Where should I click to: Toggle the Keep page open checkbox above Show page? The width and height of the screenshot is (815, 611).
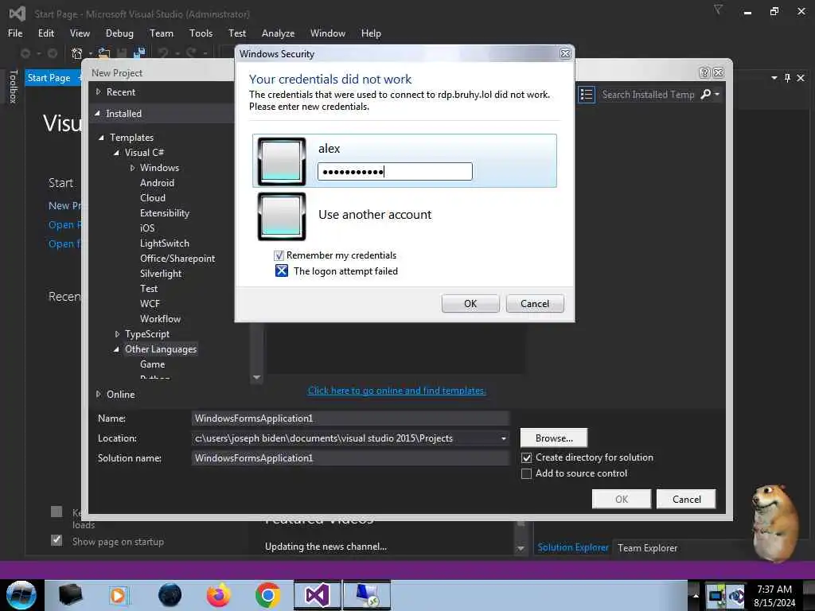[57, 512]
